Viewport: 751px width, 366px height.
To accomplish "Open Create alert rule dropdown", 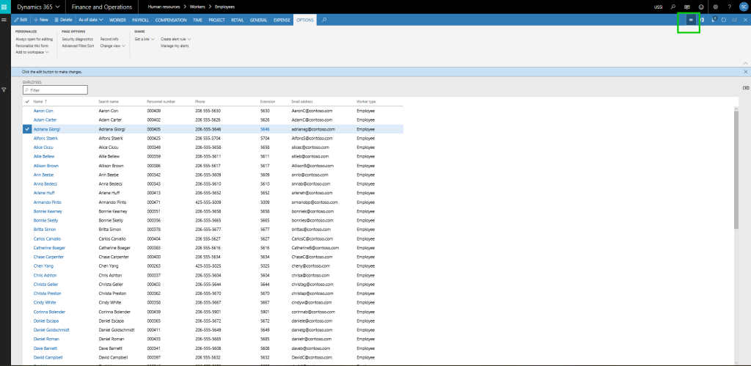I will tap(176, 39).
